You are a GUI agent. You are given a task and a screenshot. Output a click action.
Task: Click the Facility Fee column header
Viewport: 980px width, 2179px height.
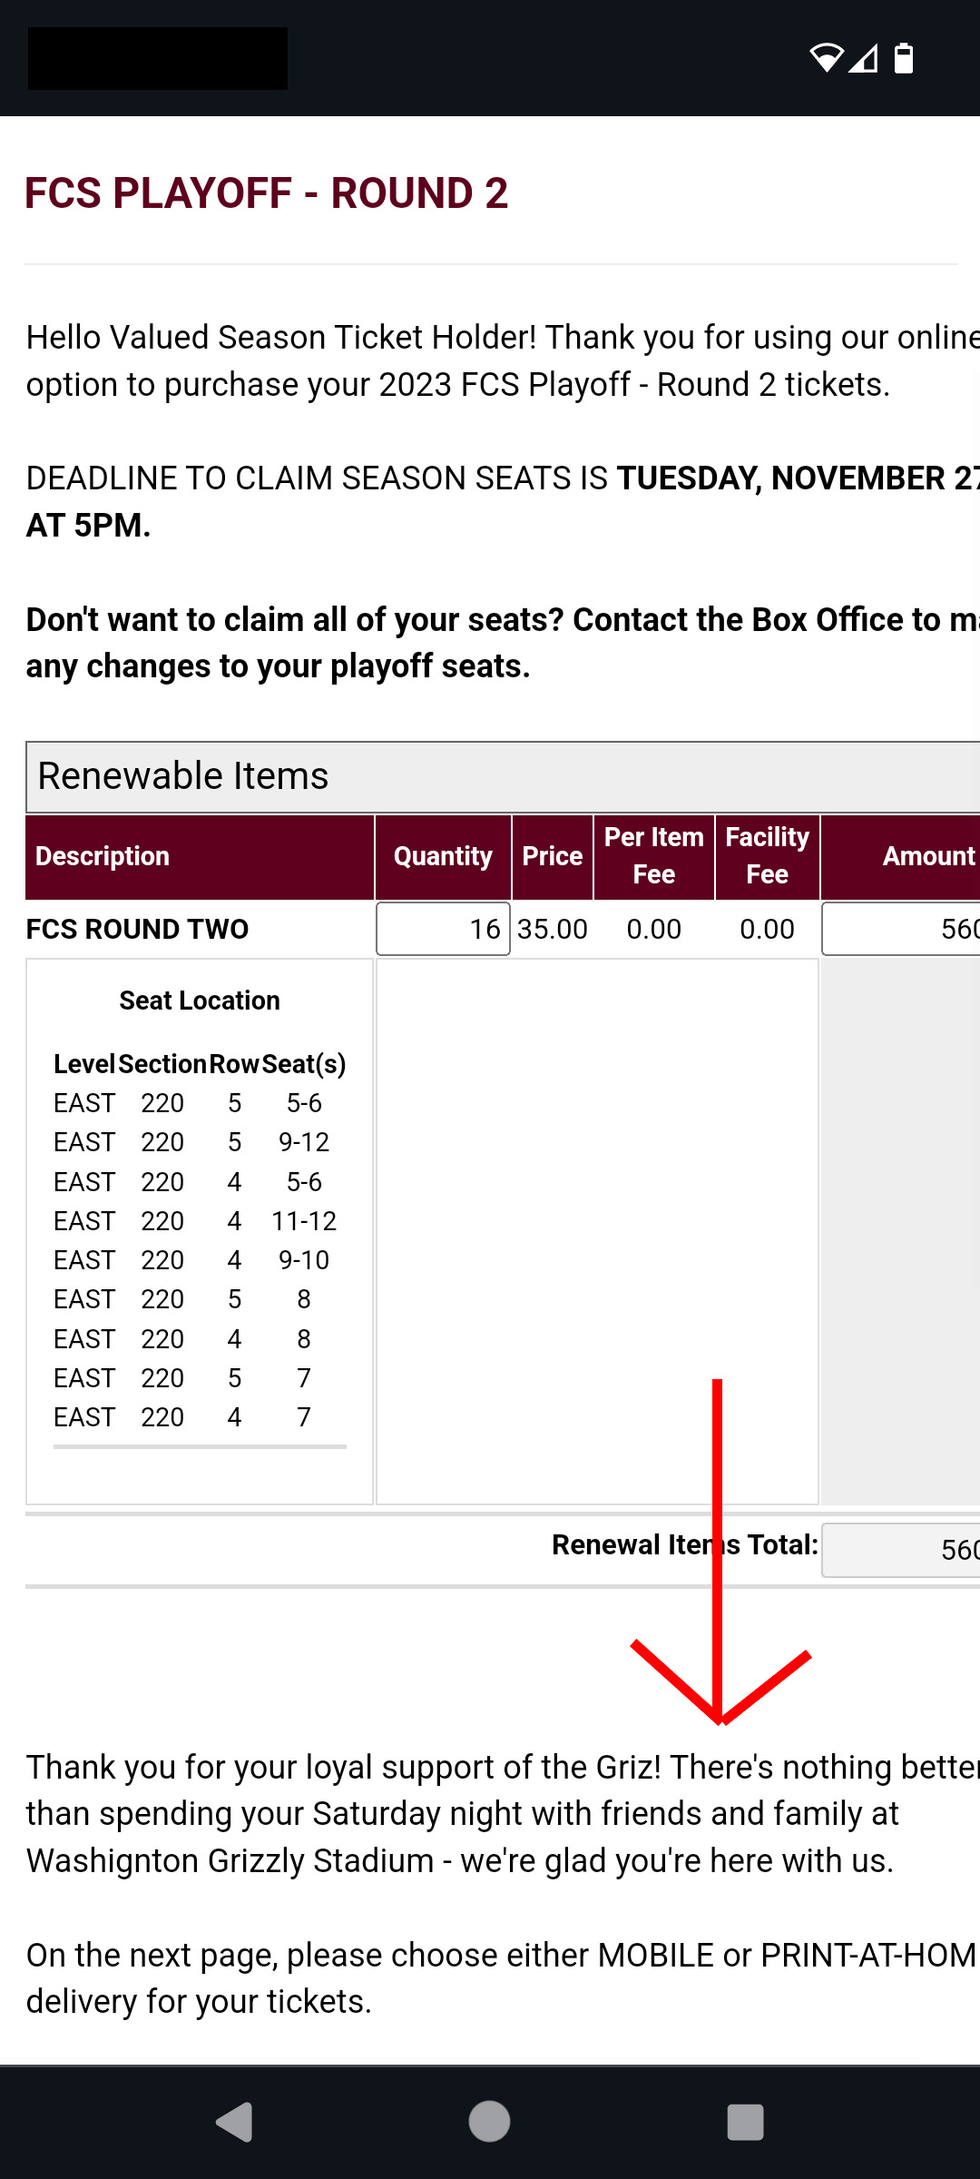[x=768, y=856]
